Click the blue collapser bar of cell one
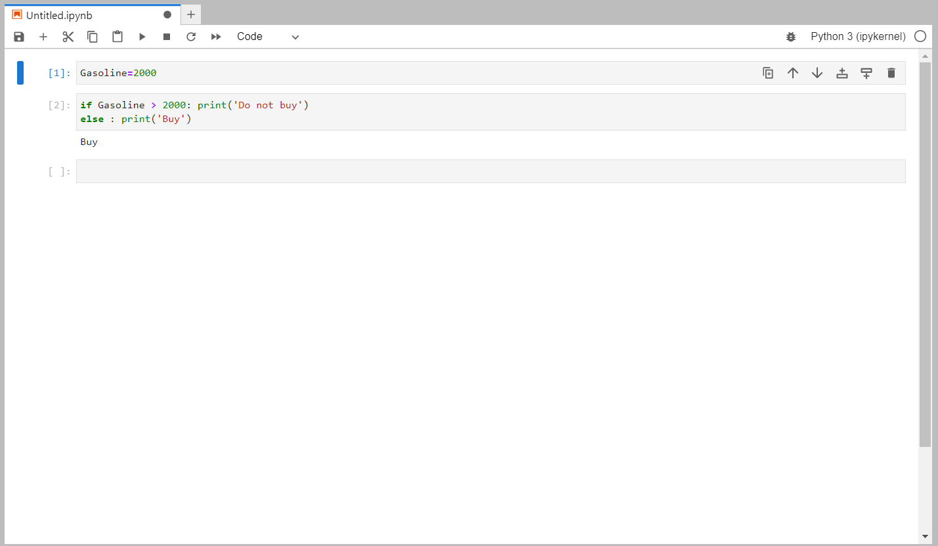This screenshot has height=546, width=938. point(20,73)
